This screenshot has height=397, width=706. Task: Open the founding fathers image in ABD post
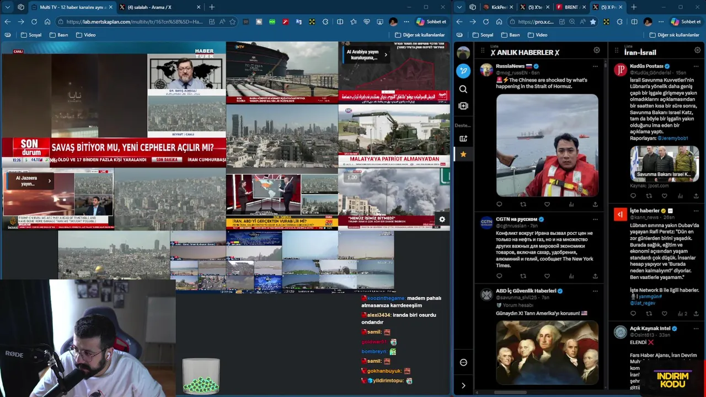tap(547, 352)
